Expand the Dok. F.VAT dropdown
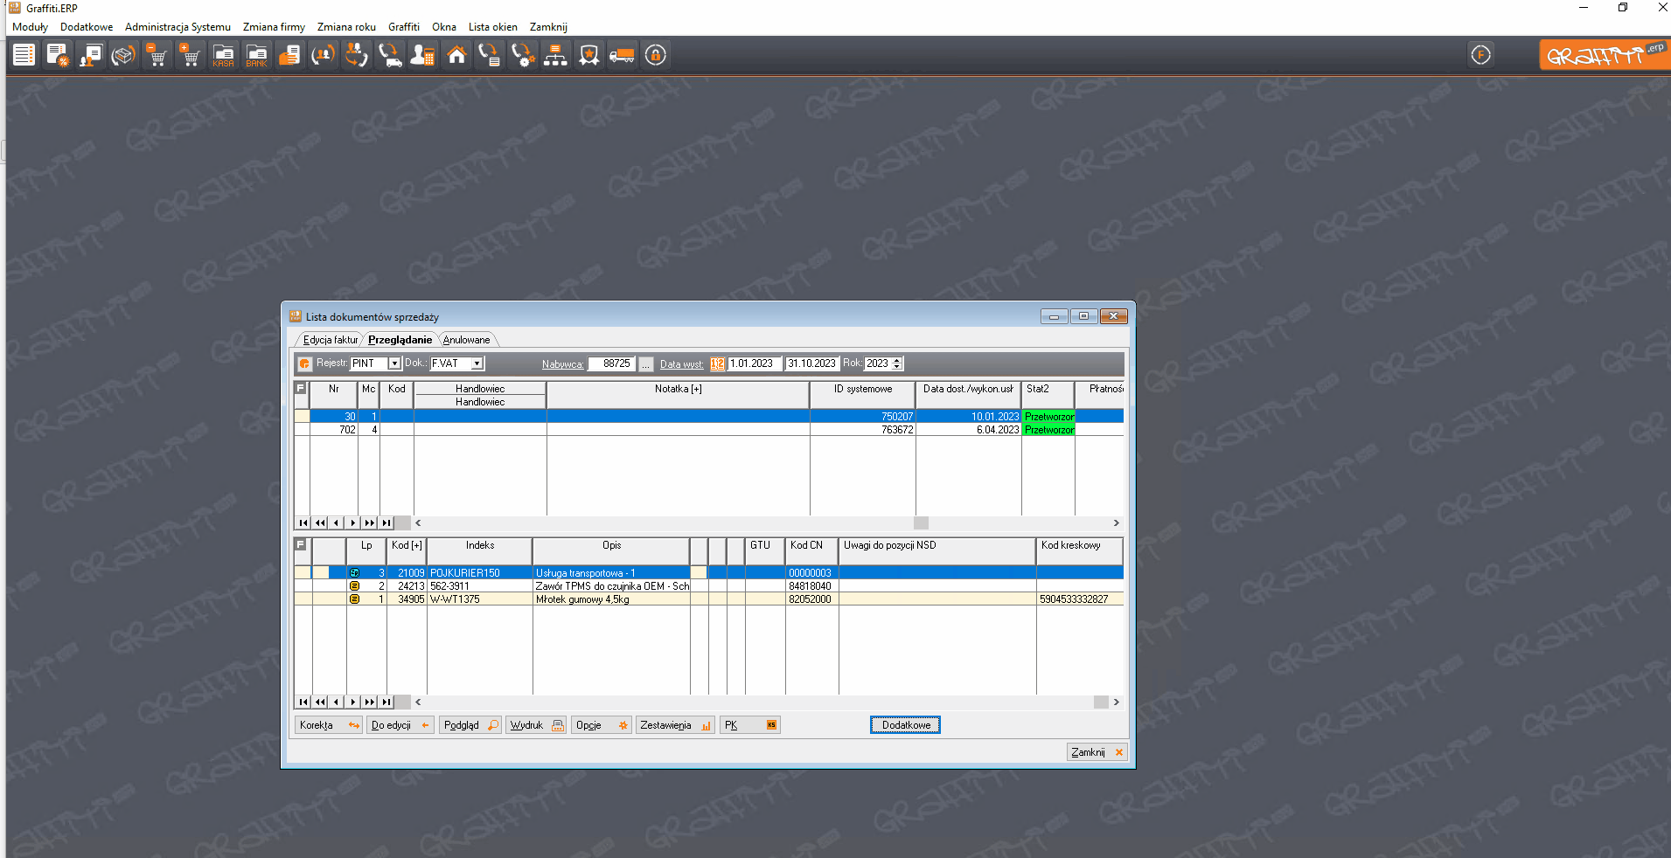Viewport: 1671px width, 858px height. pos(477,363)
